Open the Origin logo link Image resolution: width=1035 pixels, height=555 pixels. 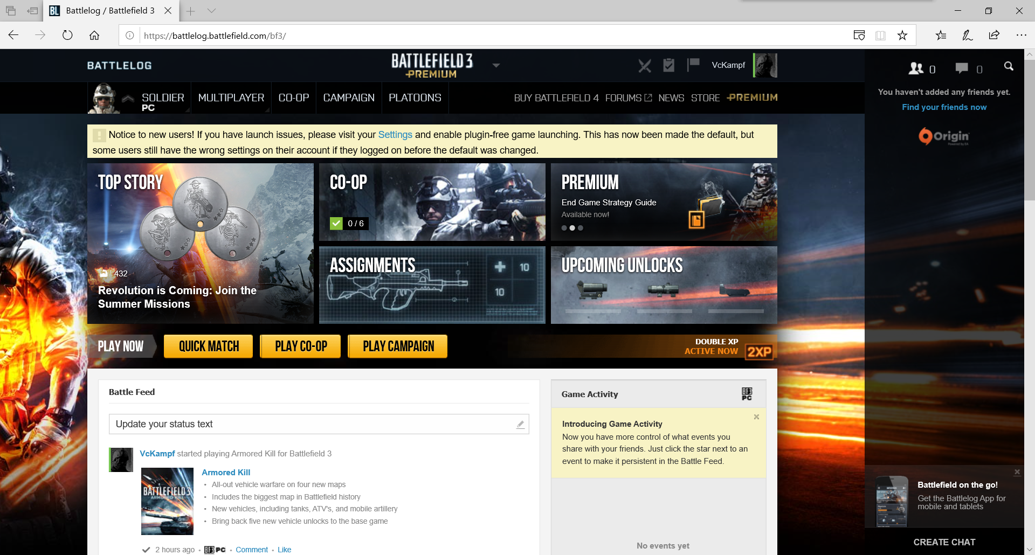944,136
